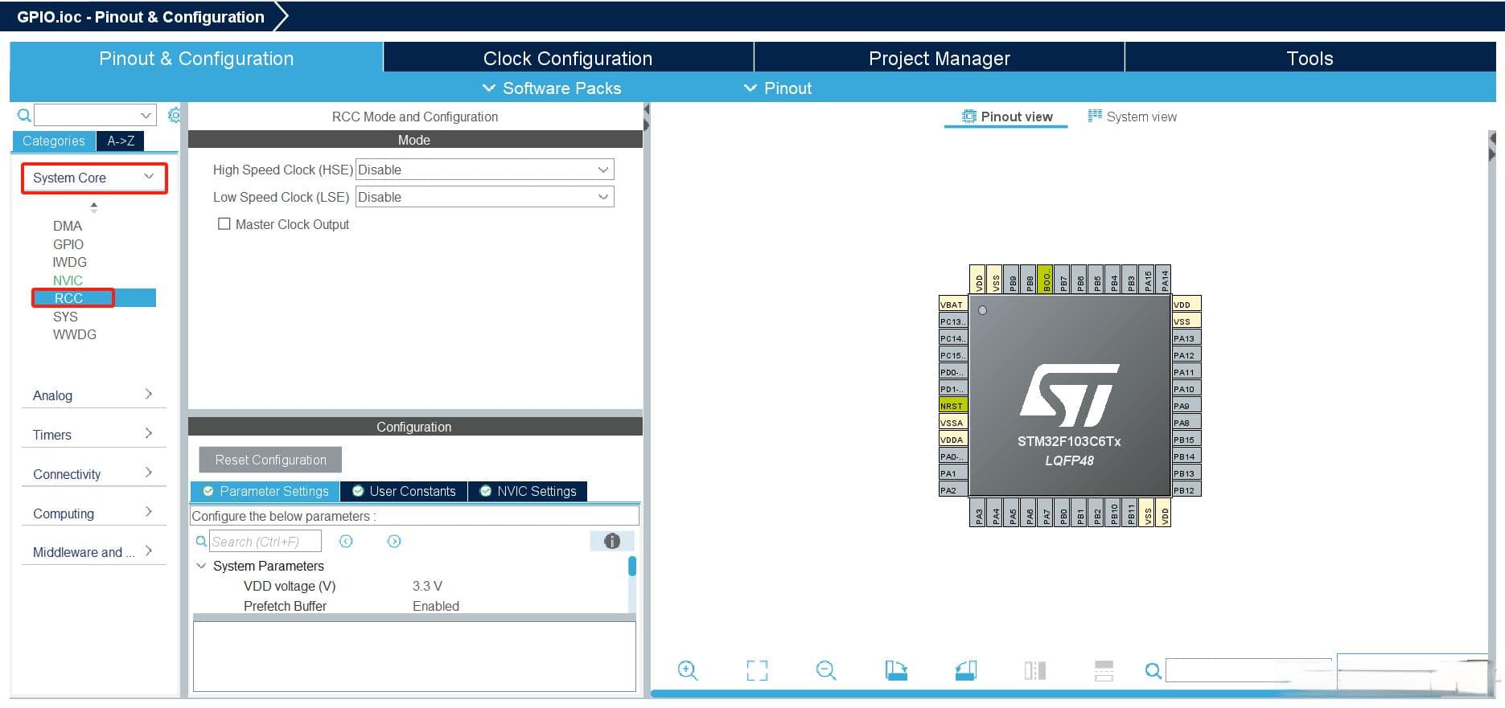Click the PA9 pin on the chip
This screenshot has height=708, width=1505.
[1186, 406]
